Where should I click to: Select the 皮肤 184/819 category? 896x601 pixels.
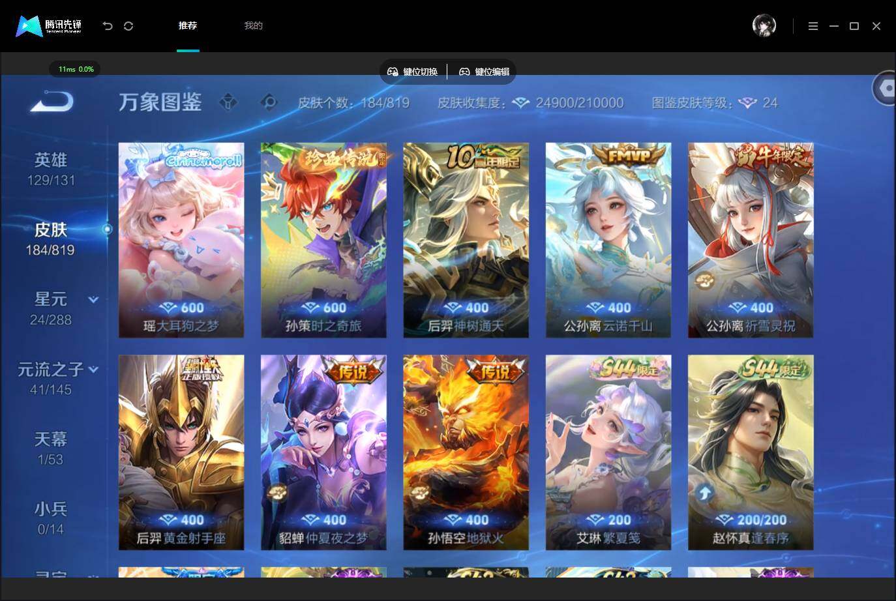[50, 239]
